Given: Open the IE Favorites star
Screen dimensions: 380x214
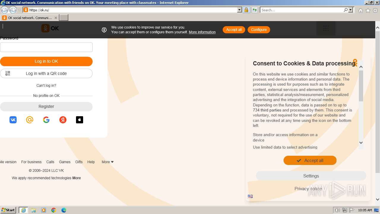Looking at the screenshot, I should [368, 10].
